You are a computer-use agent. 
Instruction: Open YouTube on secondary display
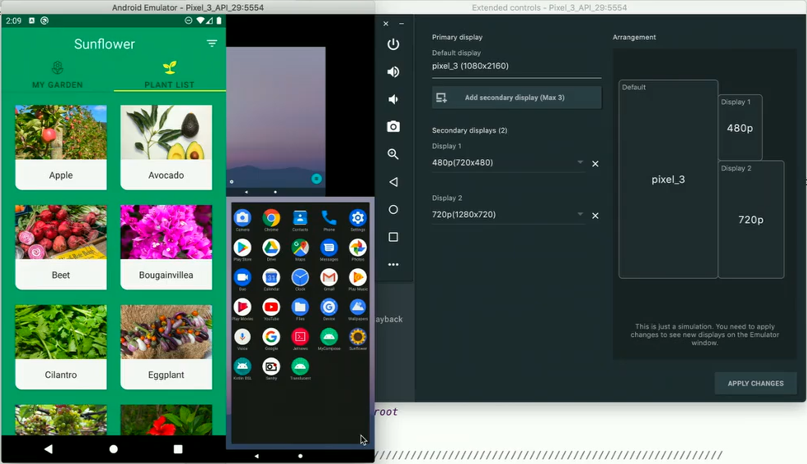271,310
